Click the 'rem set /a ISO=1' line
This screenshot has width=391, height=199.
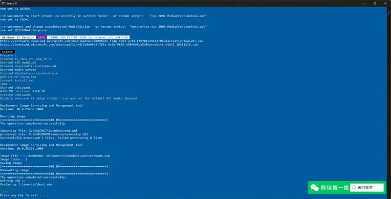pyautogui.click(x=15, y=20)
